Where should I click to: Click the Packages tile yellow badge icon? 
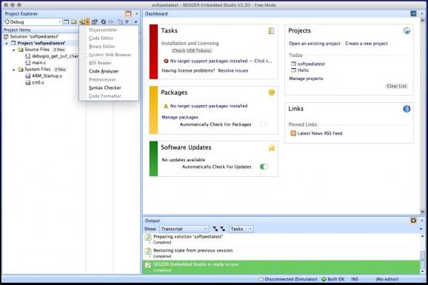[x=271, y=93]
